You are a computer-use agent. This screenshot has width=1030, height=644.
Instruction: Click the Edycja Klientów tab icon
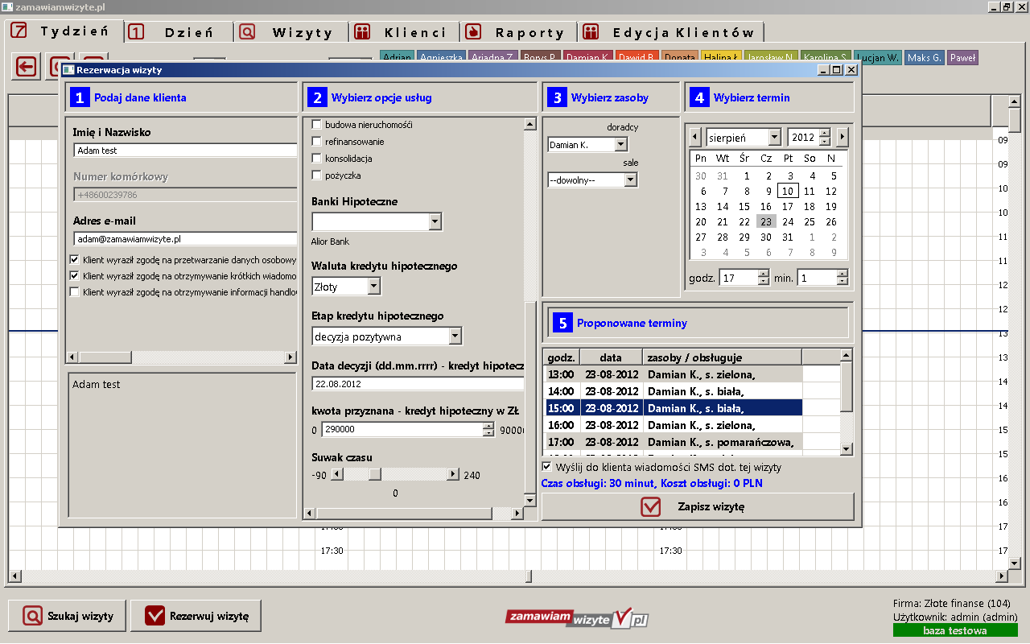[x=591, y=32]
